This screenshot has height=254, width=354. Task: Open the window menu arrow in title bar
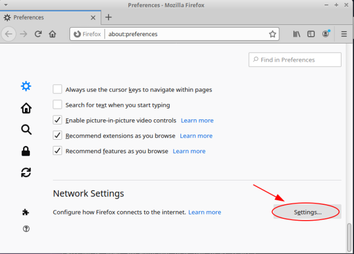(6, 5)
